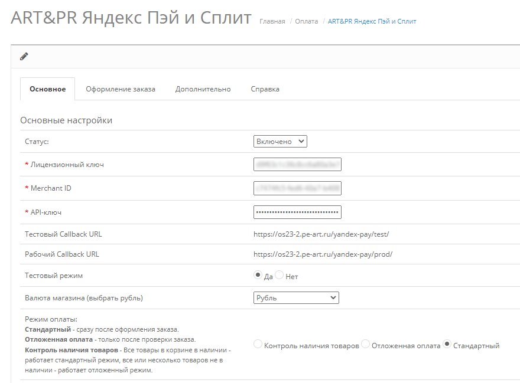Click the test callback URL ending /yandex-pay/test/
This screenshot has width=520, height=383.
[321, 234]
